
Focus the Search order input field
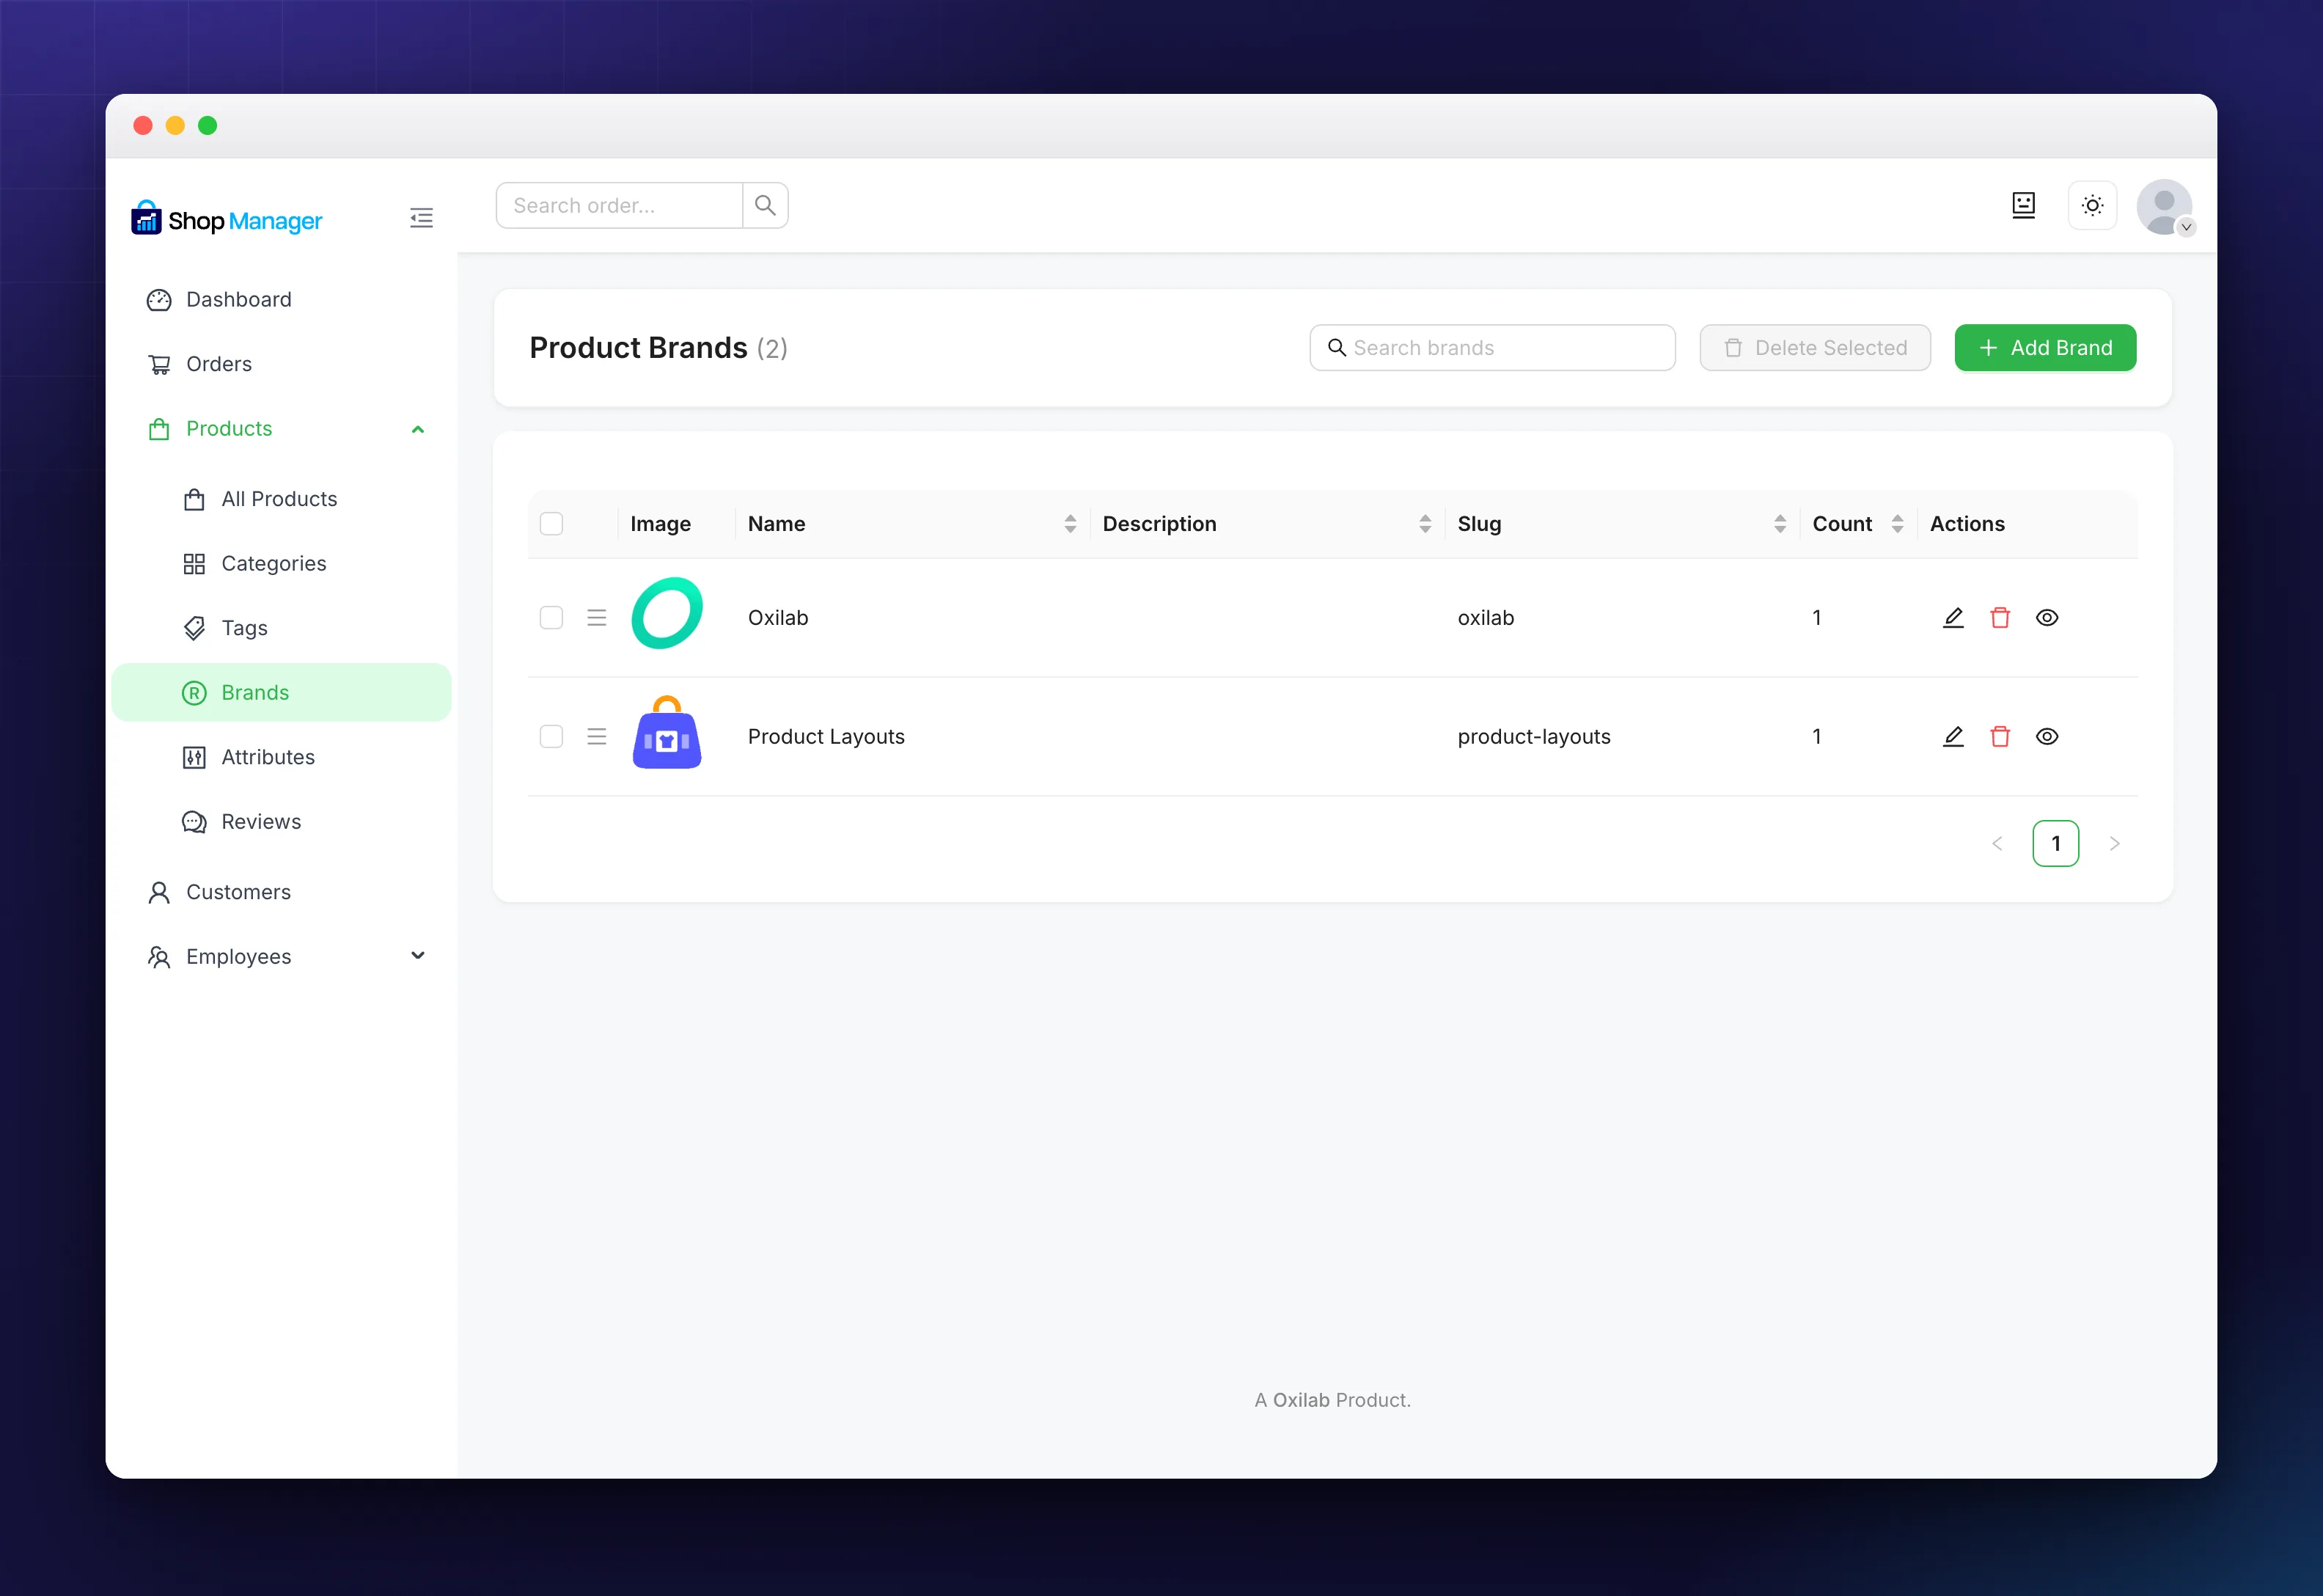click(619, 205)
